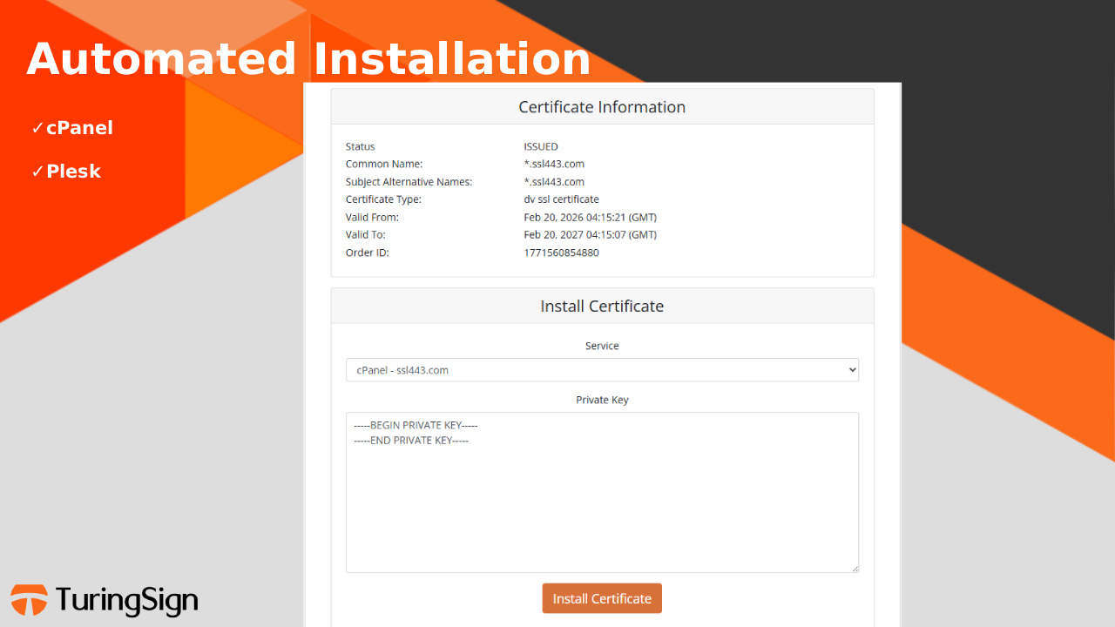Click the Private Key field label

coord(602,400)
